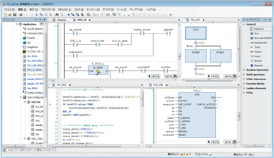Pick the Box with EN/ENO toolbox item

(261, 38)
